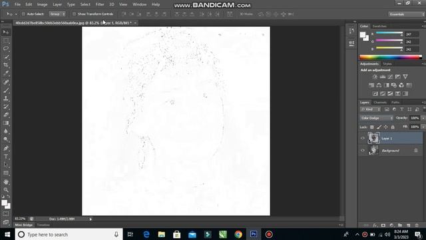
Task: Add a Brightness/Contrast adjustment
Action: click(375, 77)
